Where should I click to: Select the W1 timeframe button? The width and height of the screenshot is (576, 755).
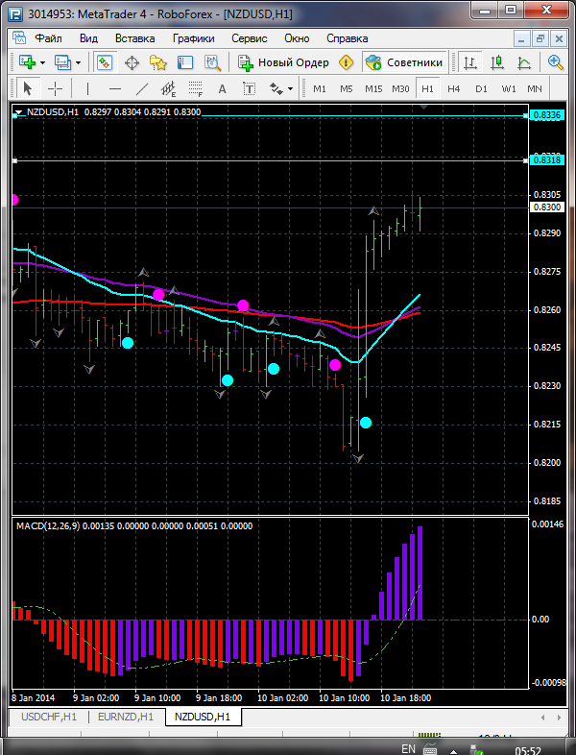point(508,89)
